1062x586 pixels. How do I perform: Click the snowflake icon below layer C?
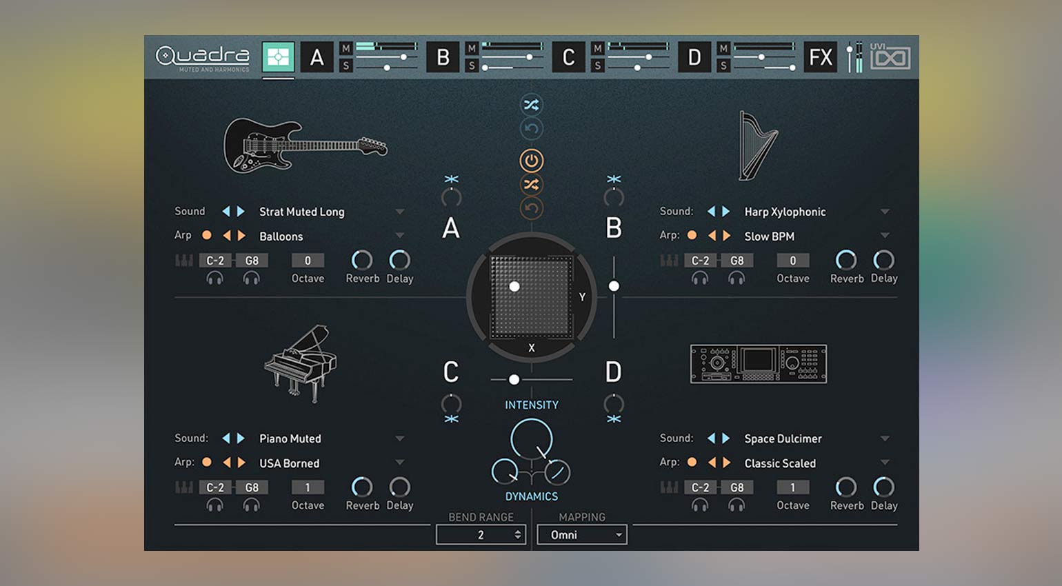(x=451, y=419)
